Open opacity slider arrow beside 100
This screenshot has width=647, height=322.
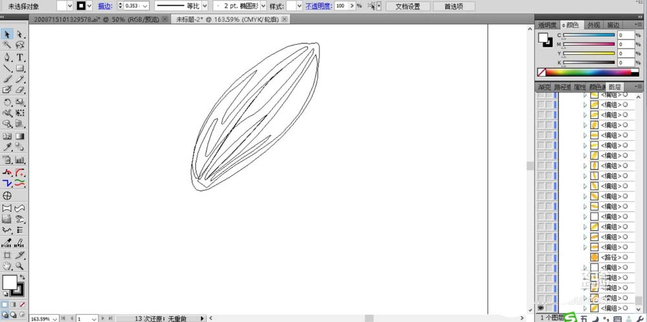(x=351, y=6)
